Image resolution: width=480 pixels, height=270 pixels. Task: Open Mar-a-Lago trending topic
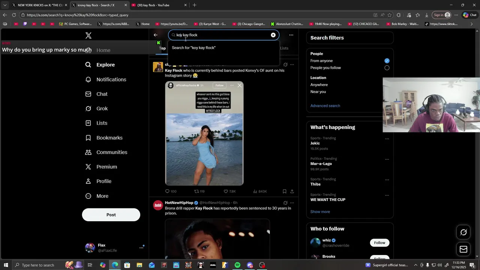click(321, 164)
